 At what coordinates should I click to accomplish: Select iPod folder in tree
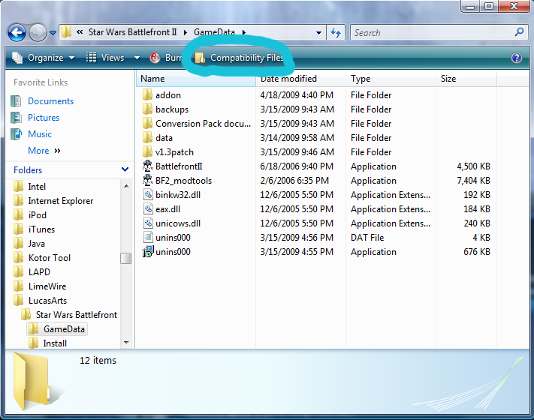click(x=37, y=215)
